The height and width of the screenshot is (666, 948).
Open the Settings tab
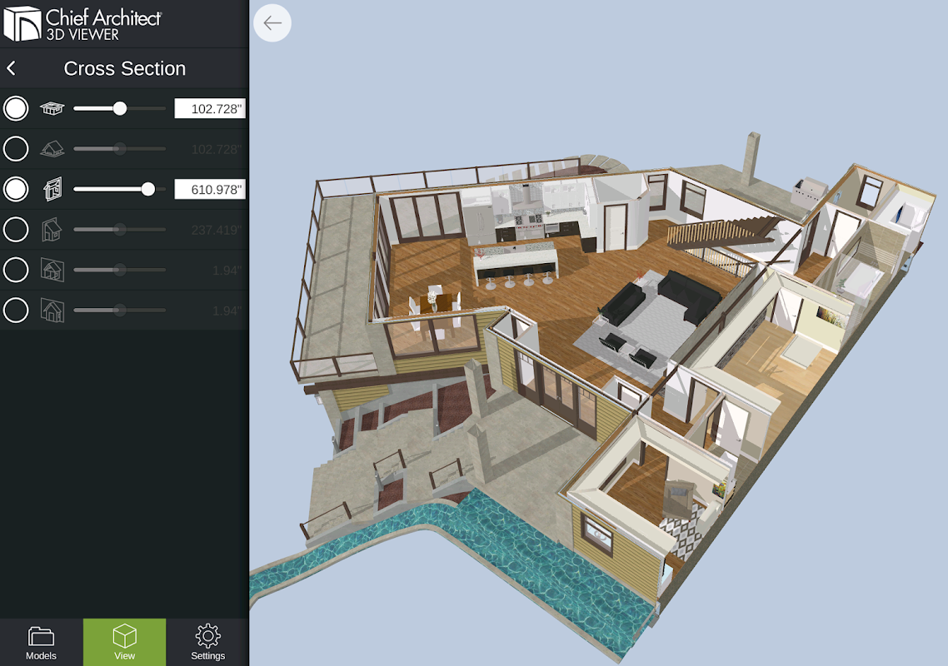coord(207,643)
